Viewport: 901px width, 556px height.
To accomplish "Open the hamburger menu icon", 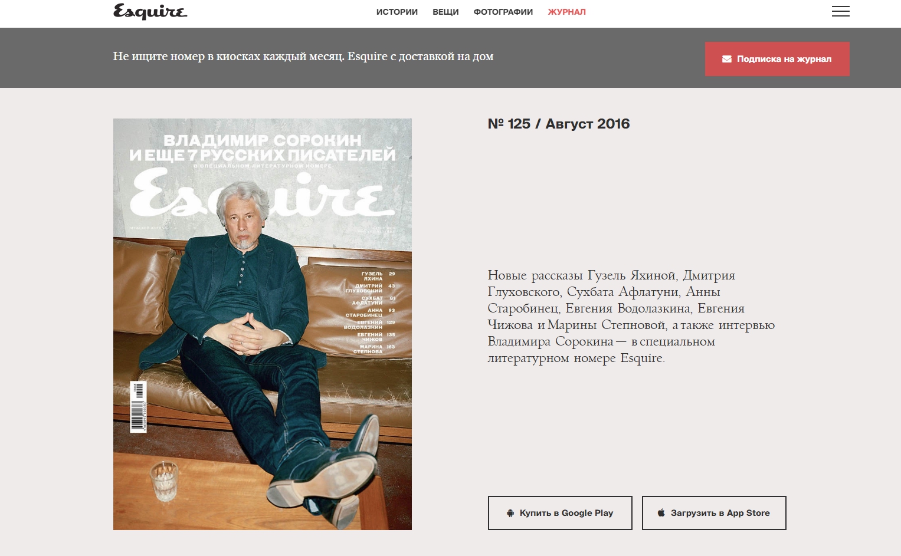I will coord(840,11).
